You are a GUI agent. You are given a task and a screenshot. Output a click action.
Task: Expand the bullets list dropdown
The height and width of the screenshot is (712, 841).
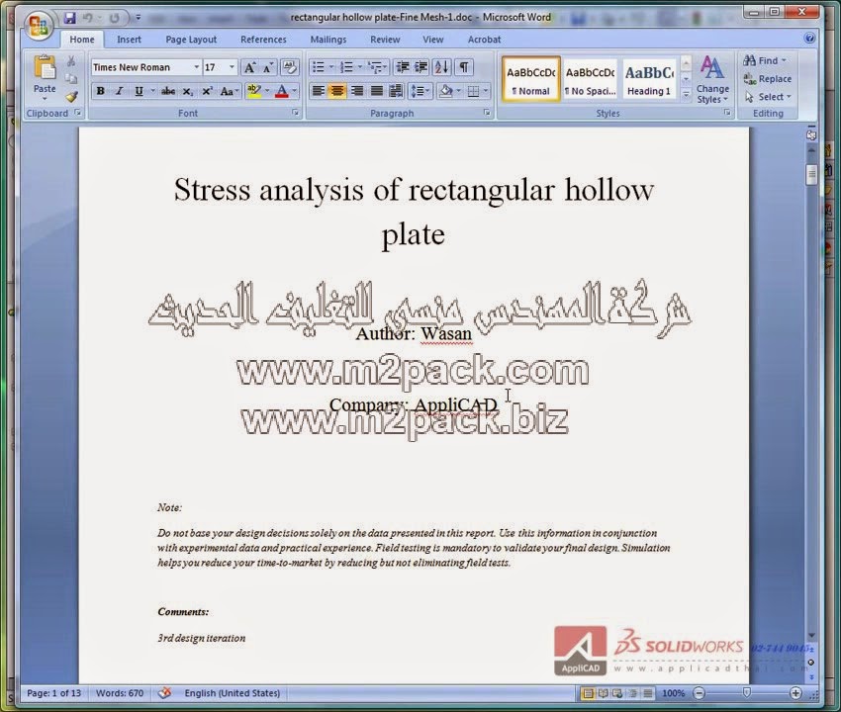pyautogui.click(x=332, y=67)
